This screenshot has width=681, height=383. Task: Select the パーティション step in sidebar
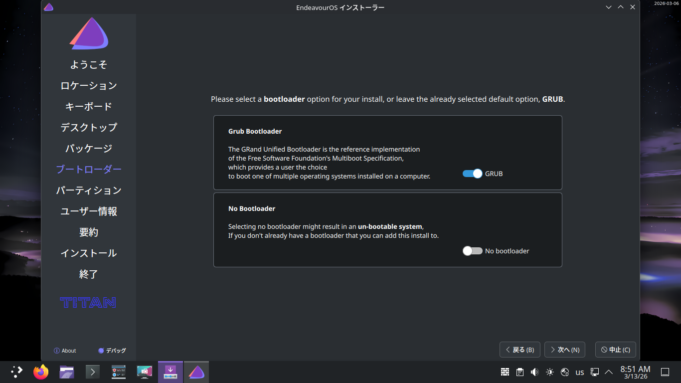tap(89, 191)
